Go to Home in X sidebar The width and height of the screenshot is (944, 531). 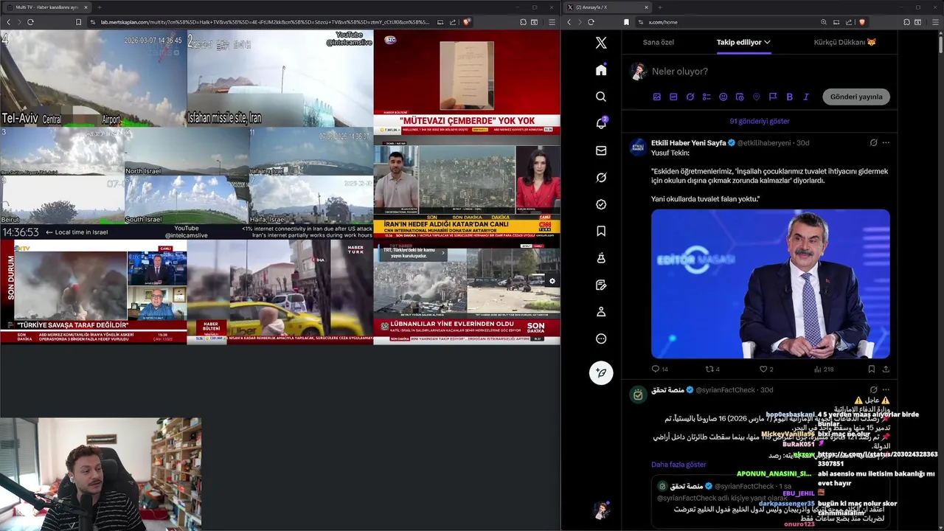point(601,69)
